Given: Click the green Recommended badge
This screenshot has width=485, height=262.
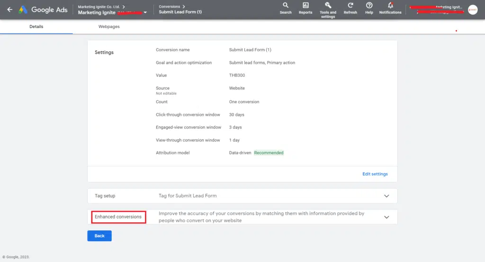Looking at the screenshot, I should point(269,153).
